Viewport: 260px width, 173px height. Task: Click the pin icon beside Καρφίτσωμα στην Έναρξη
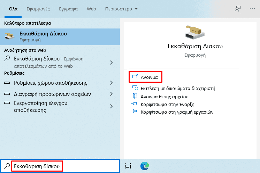[134, 104]
